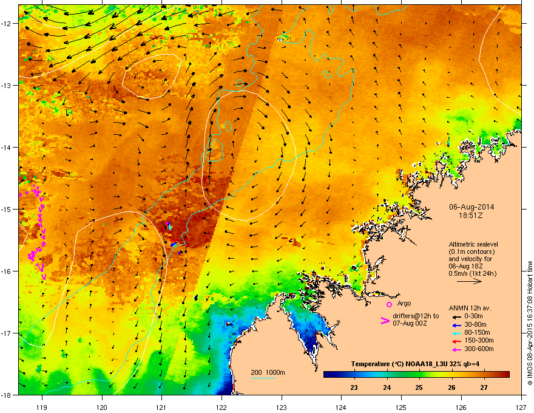Click the '200 1000m' depth label
This screenshot has width=534, height=413.
[x=268, y=372]
